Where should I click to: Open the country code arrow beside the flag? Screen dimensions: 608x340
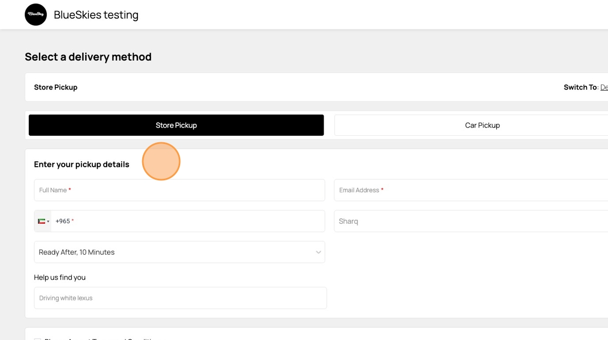coord(48,222)
